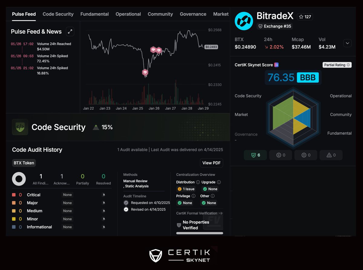Click the Requested on 4/10/2025 timeline entry
The height and width of the screenshot is (270, 363).
pos(147,203)
